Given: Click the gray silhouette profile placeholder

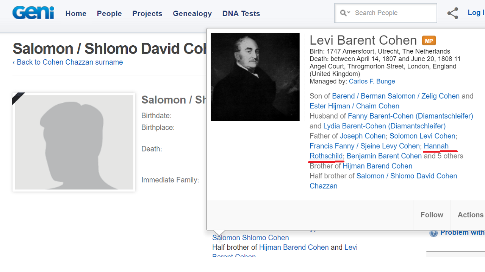Looking at the screenshot, I should (x=74, y=142).
